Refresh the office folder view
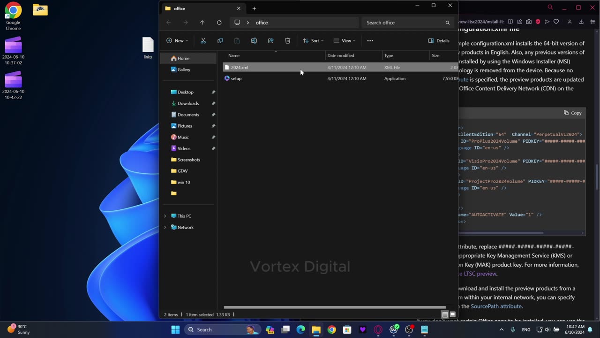Screen dimensions: 600x338 pos(219,23)
